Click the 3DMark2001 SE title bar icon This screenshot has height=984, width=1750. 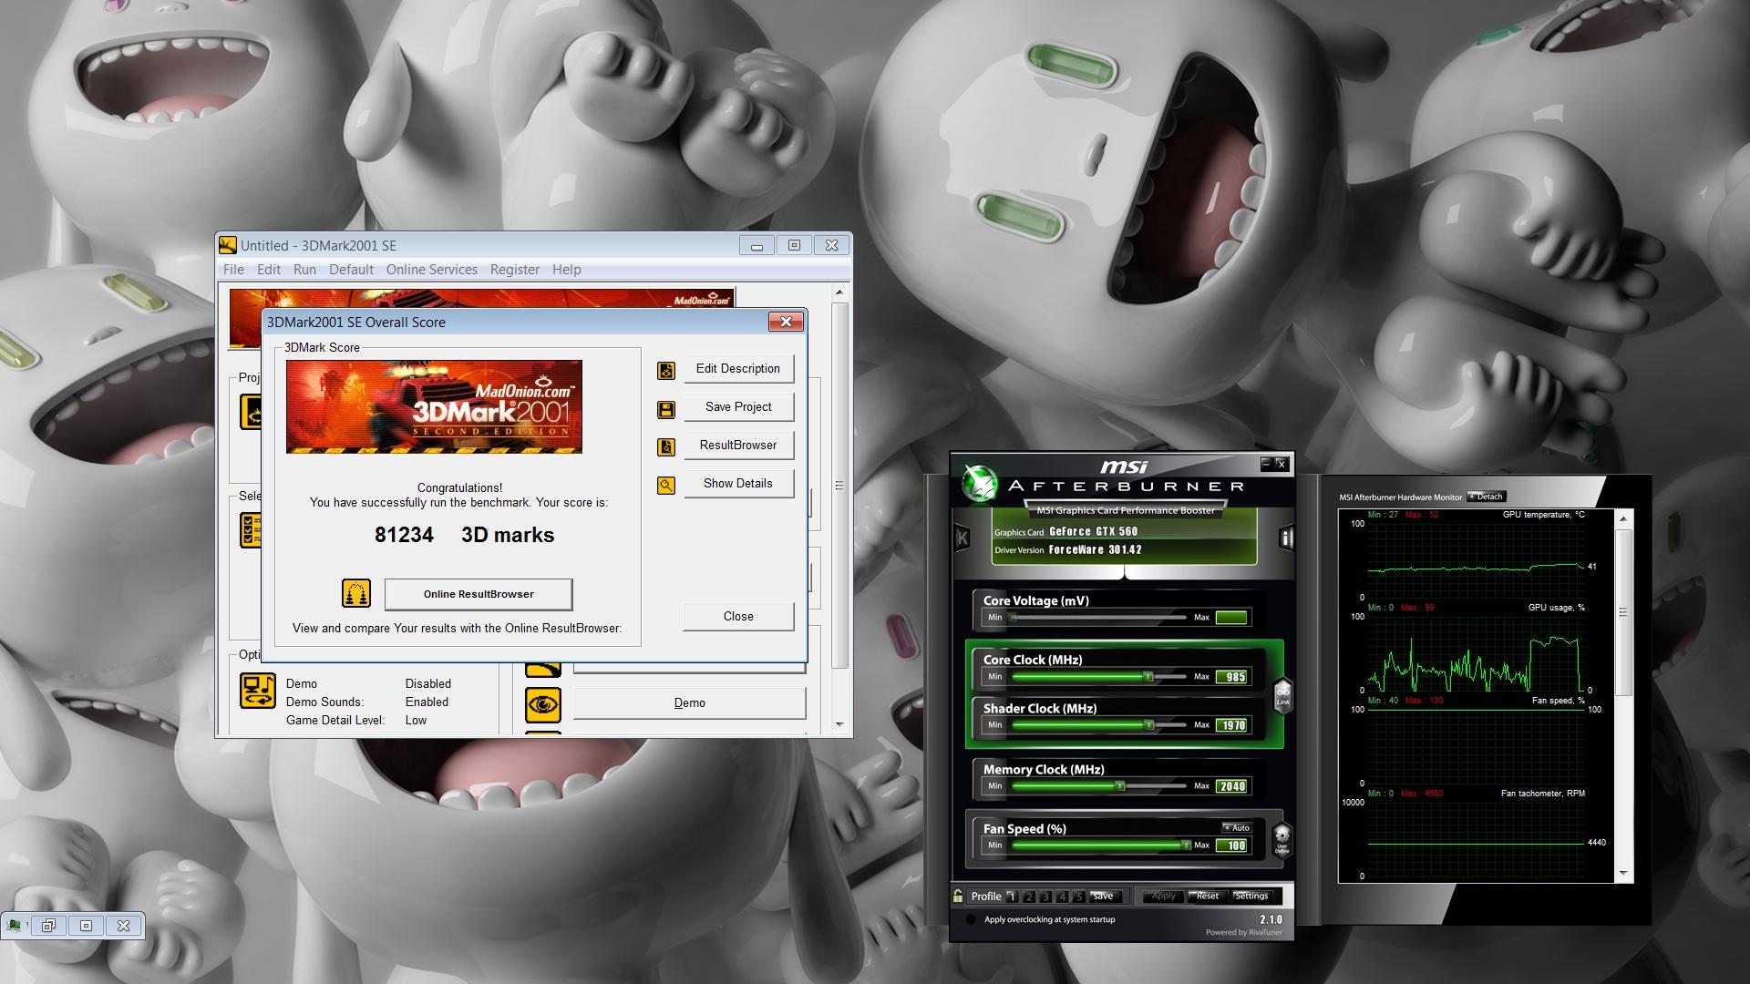pos(228,245)
